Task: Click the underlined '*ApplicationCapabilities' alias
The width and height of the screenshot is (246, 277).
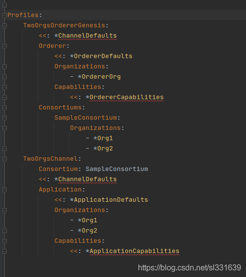Action: click(x=133, y=251)
